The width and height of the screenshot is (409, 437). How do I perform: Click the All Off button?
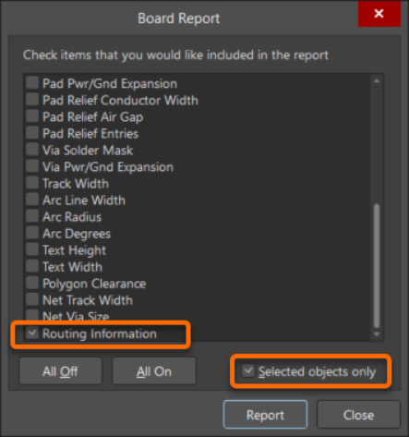coord(60,371)
